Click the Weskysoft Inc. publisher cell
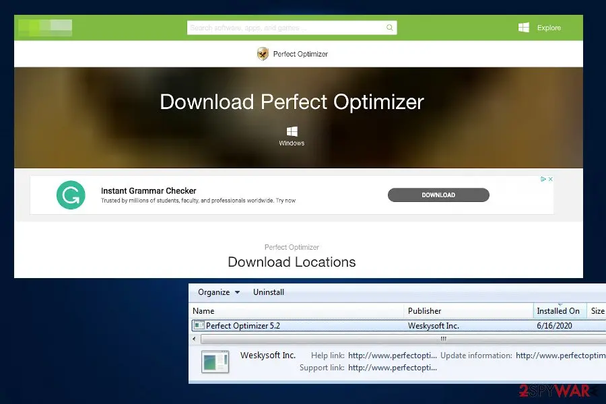The height and width of the screenshot is (404, 606). coord(433,326)
